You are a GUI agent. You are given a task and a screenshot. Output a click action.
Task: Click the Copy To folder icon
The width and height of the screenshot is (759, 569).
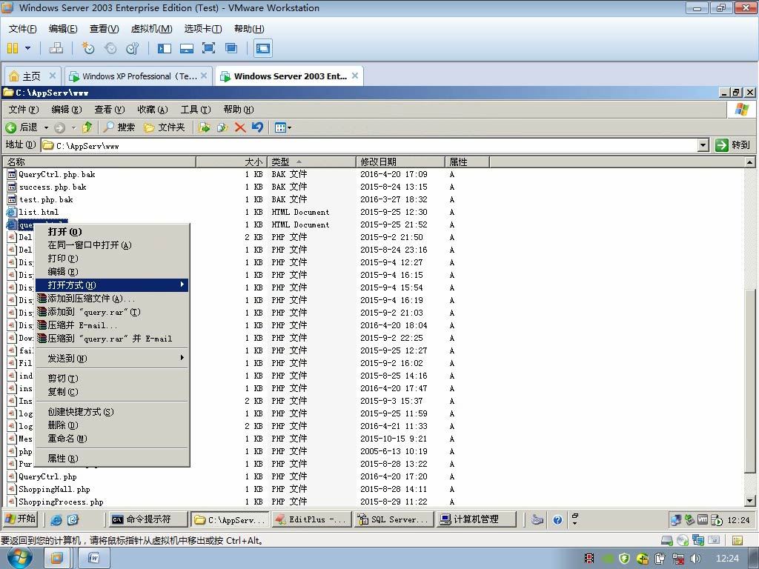(x=222, y=127)
